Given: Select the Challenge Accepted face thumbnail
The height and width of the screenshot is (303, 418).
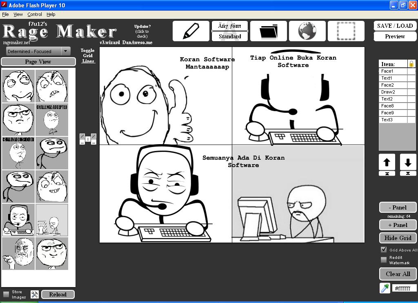Looking at the screenshot, I should click(52, 120).
